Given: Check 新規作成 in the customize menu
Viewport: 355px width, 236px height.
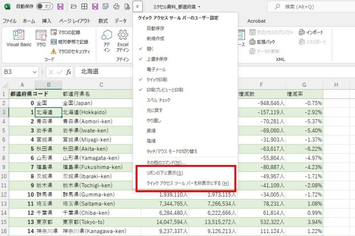Looking at the screenshot, I should pos(185,38).
